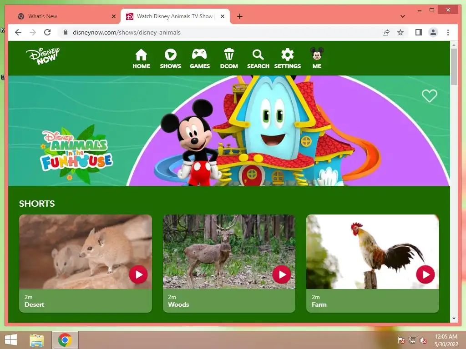The width and height of the screenshot is (466, 349).
Task: Toggle the Chrome side panel
Action: (419, 32)
